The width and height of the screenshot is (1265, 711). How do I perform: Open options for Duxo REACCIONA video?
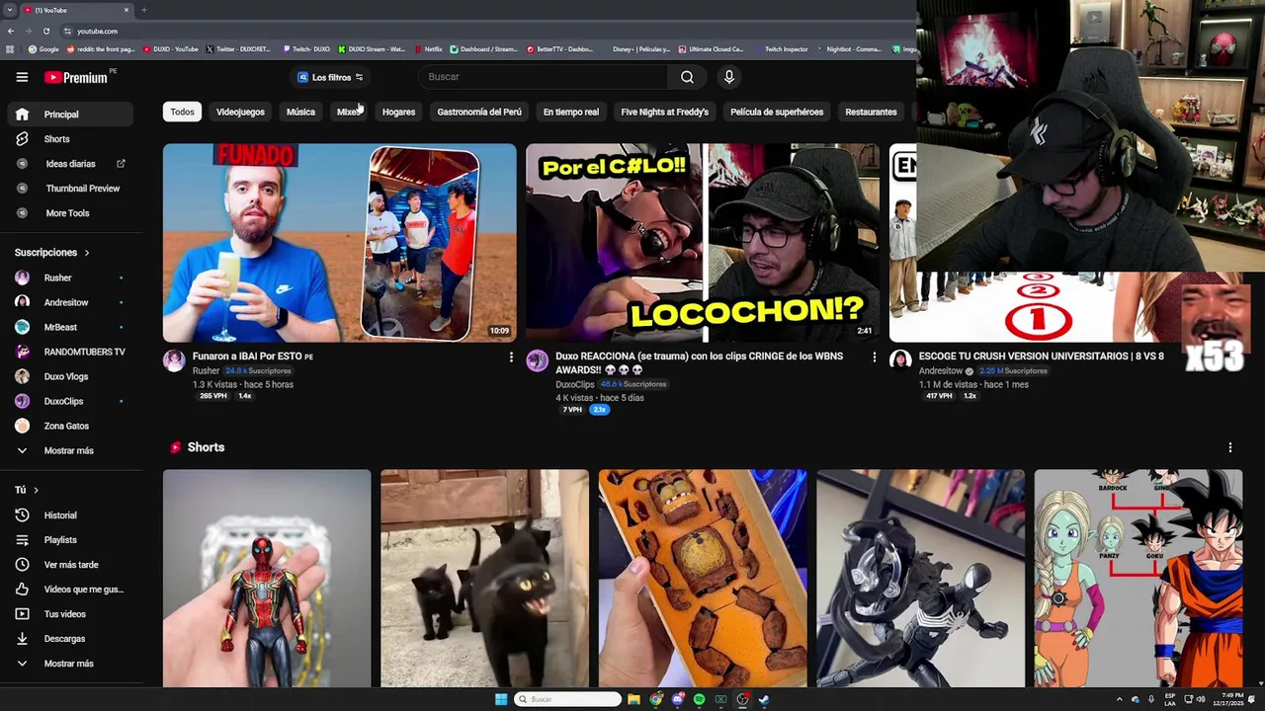(874, 357)
